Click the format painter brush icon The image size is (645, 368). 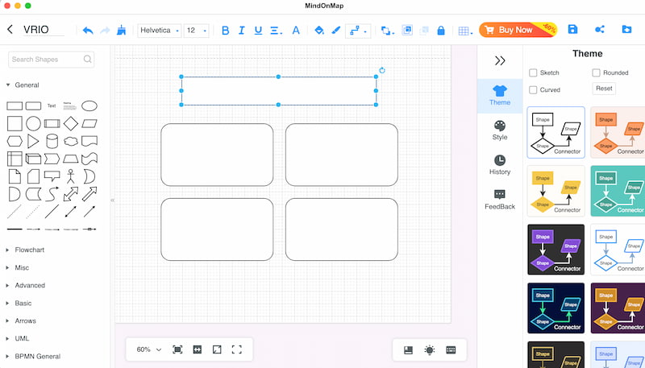tap(121, 30)
